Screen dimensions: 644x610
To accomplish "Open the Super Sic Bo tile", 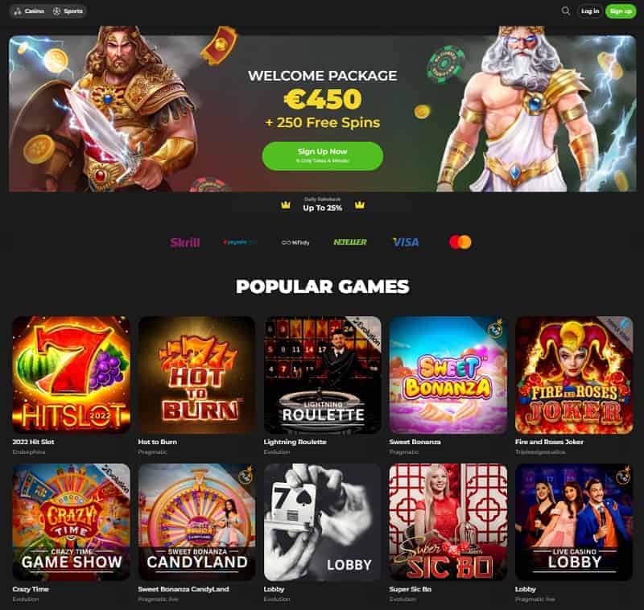I will click(448, 522).
